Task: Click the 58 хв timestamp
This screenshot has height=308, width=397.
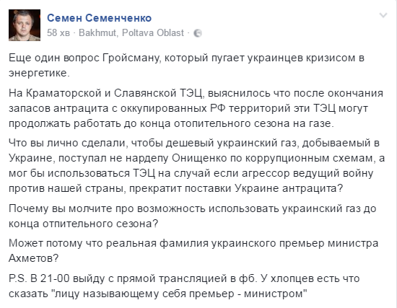Action: click(x=58, y=33)
